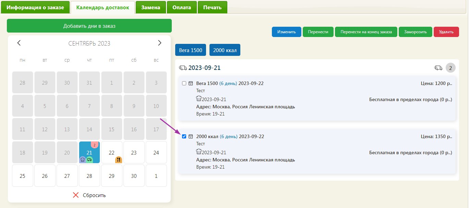Screen dimensions: 469x208
Task: Click the red Удалить button
Action: (446, 32)
